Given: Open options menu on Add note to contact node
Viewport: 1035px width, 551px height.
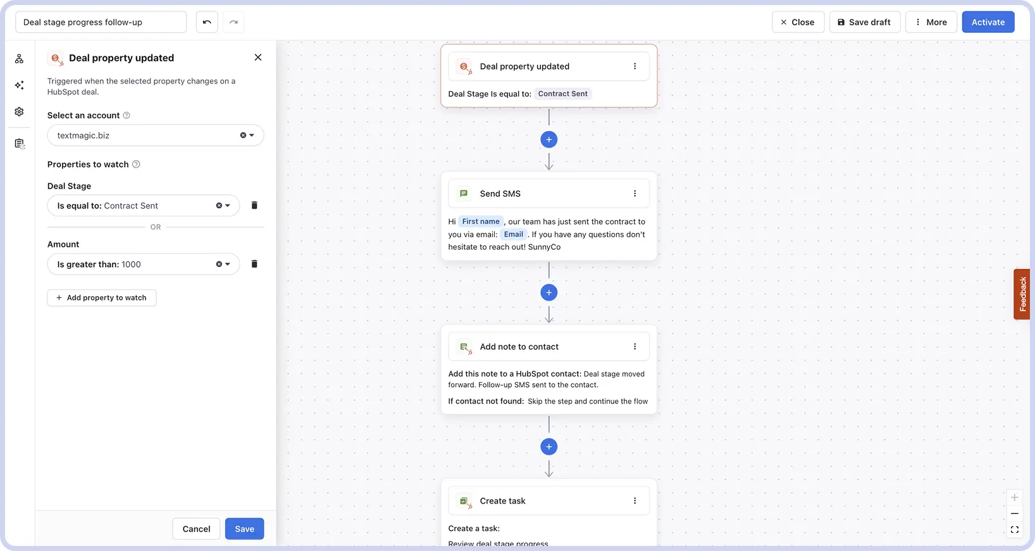Looking at the screenshot, I should click(635, 347).
